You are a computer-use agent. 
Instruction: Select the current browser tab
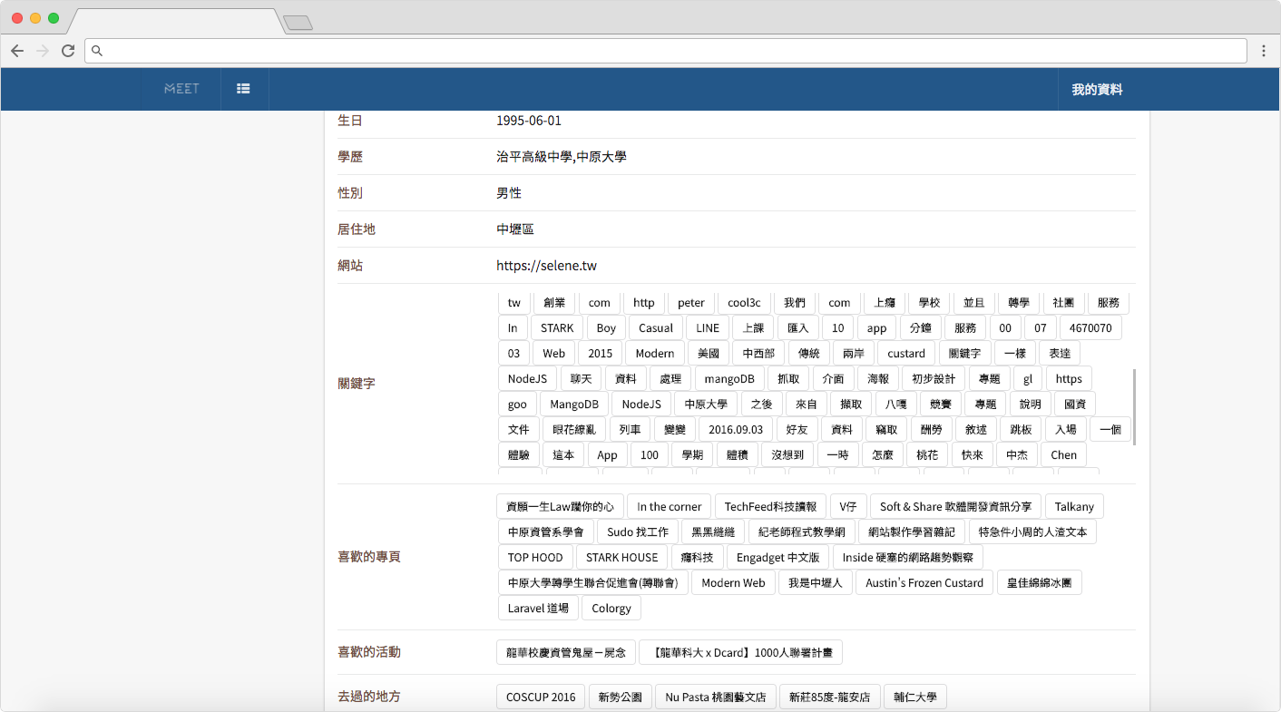point(174,22)
